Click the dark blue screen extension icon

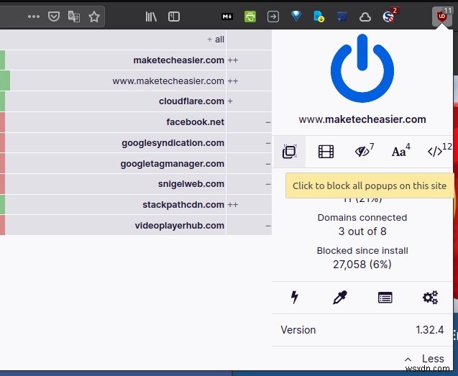(342, 17)
